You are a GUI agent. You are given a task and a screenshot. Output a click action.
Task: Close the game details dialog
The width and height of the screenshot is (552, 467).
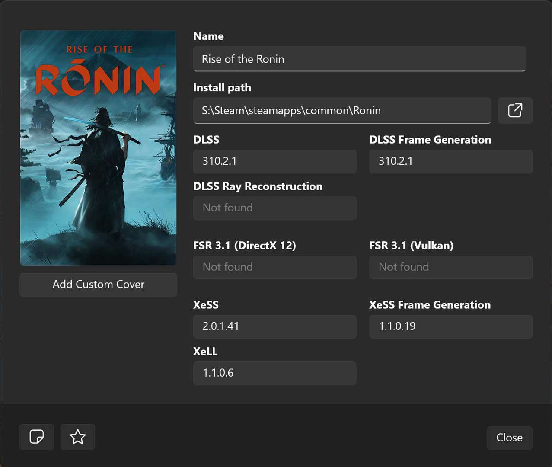point(509,438)
